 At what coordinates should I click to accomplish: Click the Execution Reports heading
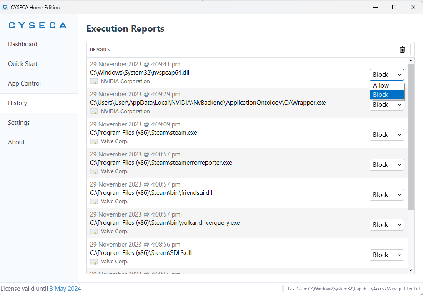tap(125, 29)
